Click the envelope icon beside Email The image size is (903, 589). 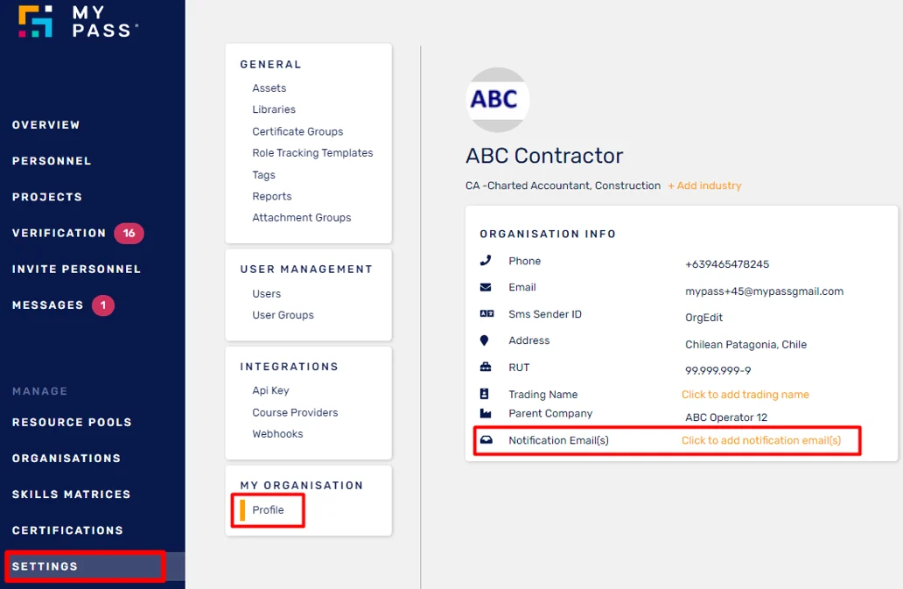coord(486,287)
